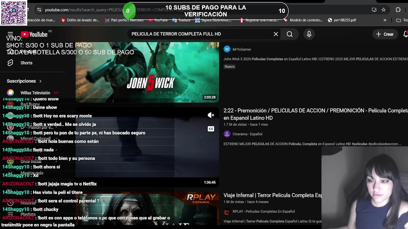Image resolution: width=408 pixels, height=229 pixels.
Task: Open the John Wick 5 video thumbnail
Action: pyautogui.click(x=147, y=72)
